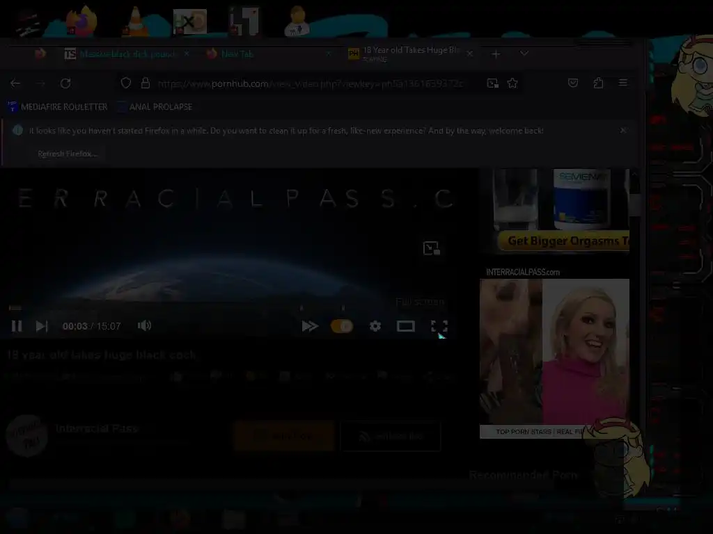View site security info via padlock
The width and height of the screenshot is (713, 534).
coord(146,83)
